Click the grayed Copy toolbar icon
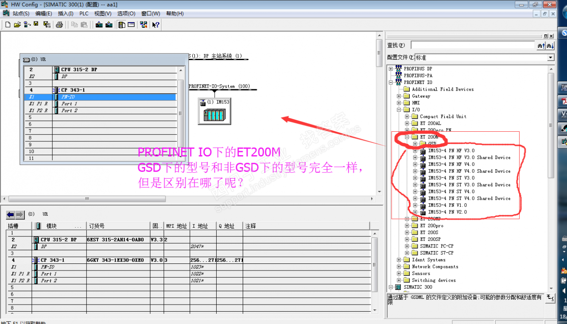The height and width of the screenshot is (324, 567). tap(74, 25)
